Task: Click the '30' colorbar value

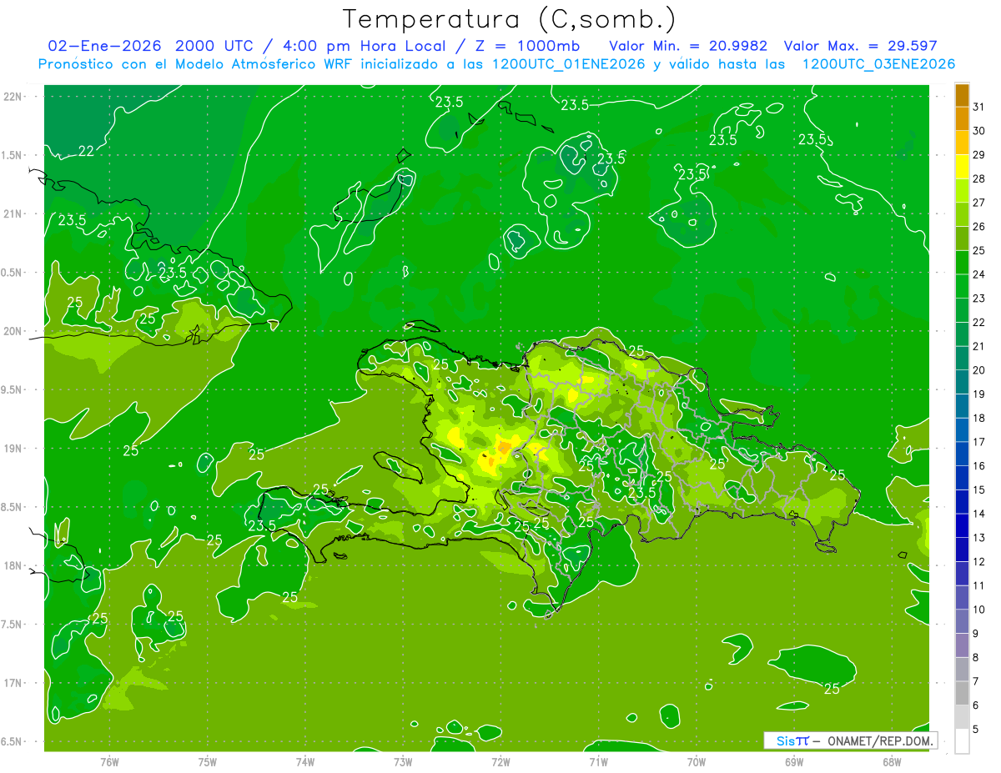Action: coord(979,131)
